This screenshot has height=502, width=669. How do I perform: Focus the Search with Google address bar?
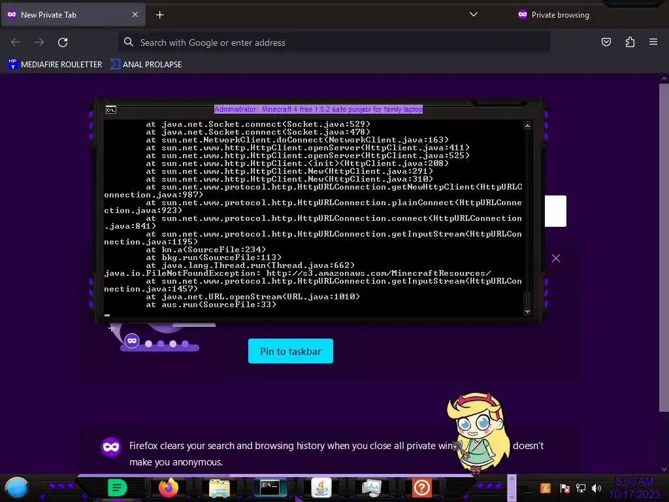coord(334,42)
